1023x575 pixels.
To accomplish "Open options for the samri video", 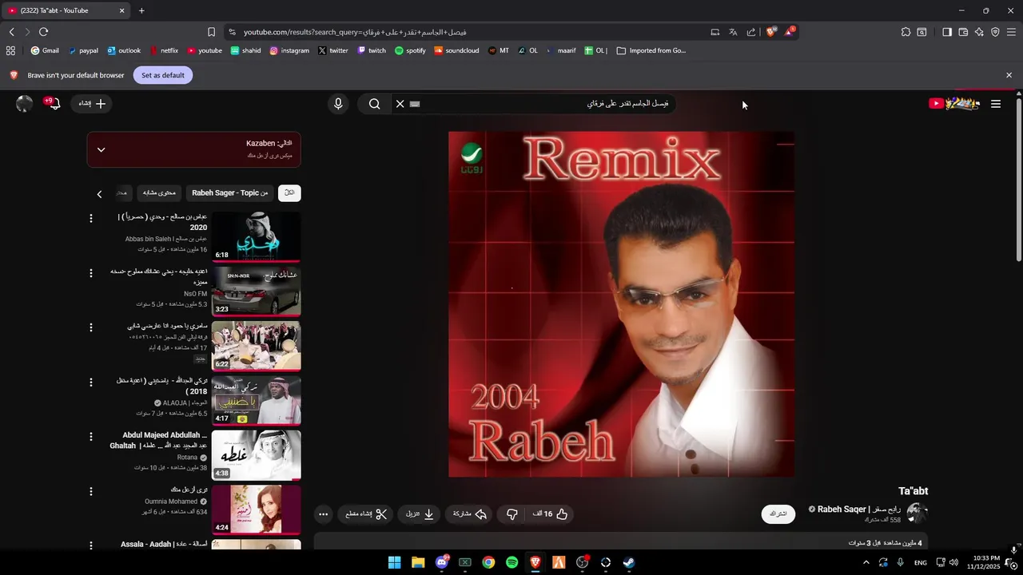I will [x=91, y=327].
